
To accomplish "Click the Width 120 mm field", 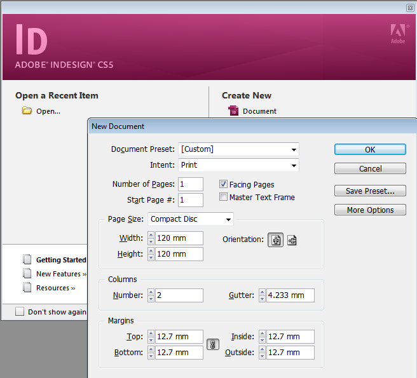I will [x=179, y=238].
